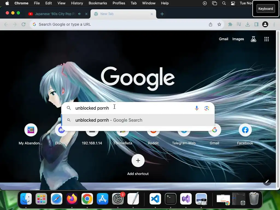Open the Facebook shortcut tile

click(245, 134)
